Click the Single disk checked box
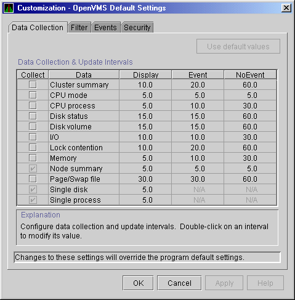This screenshot has height=300, width=295. pyautogui.click(x=33, y=189)
